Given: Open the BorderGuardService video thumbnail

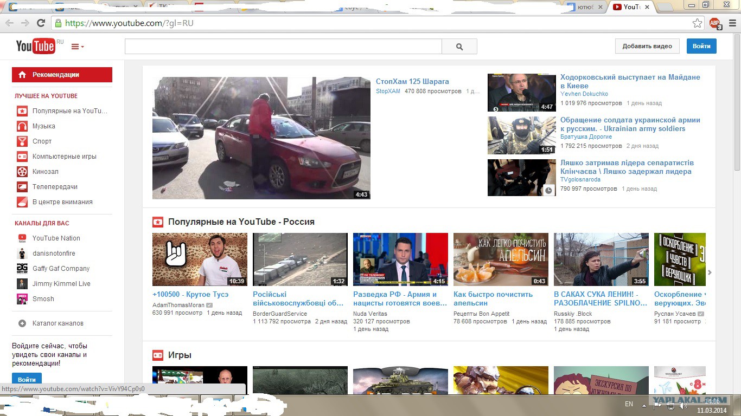Looking at the screenshot, I should point(300,259).
